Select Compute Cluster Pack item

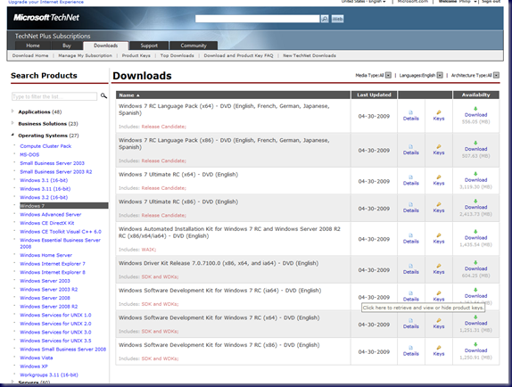coord(45,146)
